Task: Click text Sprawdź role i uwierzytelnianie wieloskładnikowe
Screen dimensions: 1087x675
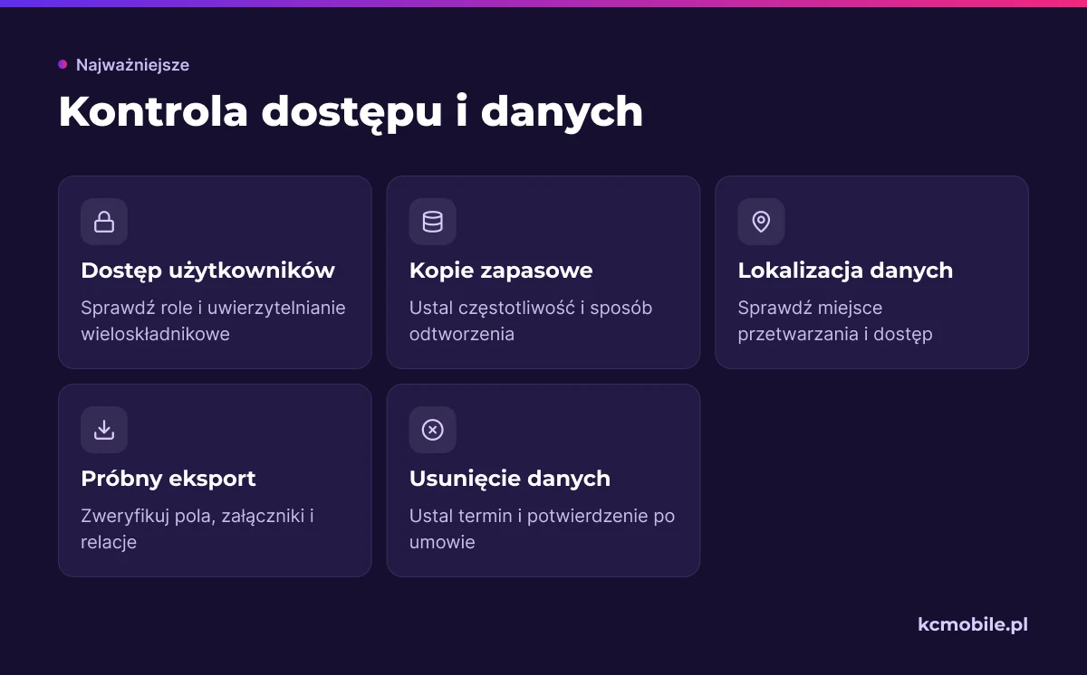Action: 213,321
